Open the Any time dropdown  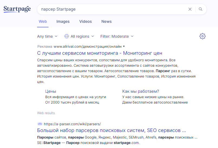tap(47, 36)
